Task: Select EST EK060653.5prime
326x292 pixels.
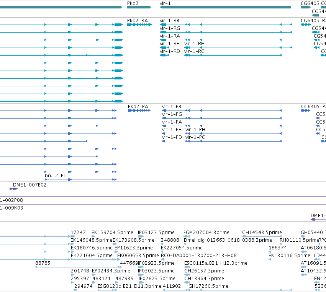Action: (x=138, y=256)
